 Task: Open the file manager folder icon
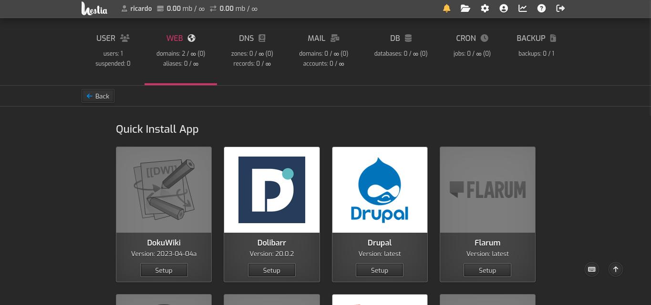click(x=465, y=9)
